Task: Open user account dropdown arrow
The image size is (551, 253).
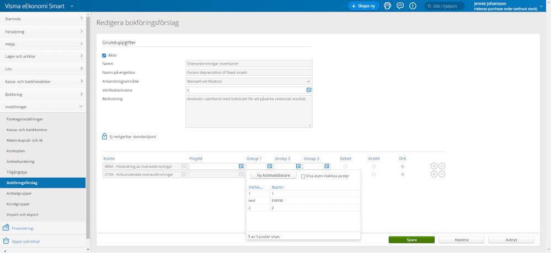Action: [x=544, y=6]
